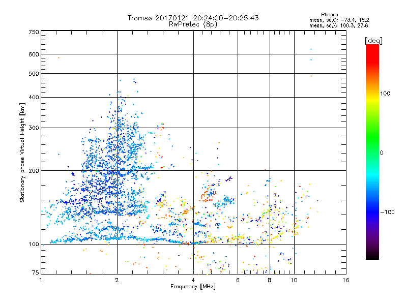
Task: Click the y-axis label '600'
Action: pyautogui.click(x=34, y=54)
